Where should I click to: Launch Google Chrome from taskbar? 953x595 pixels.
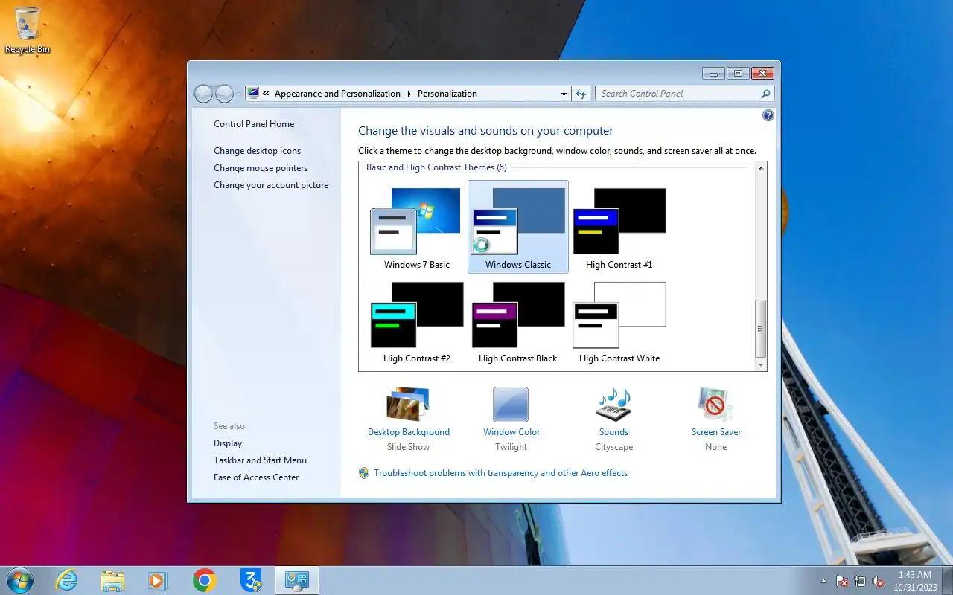pyautogui.click(x=204, y=580)
